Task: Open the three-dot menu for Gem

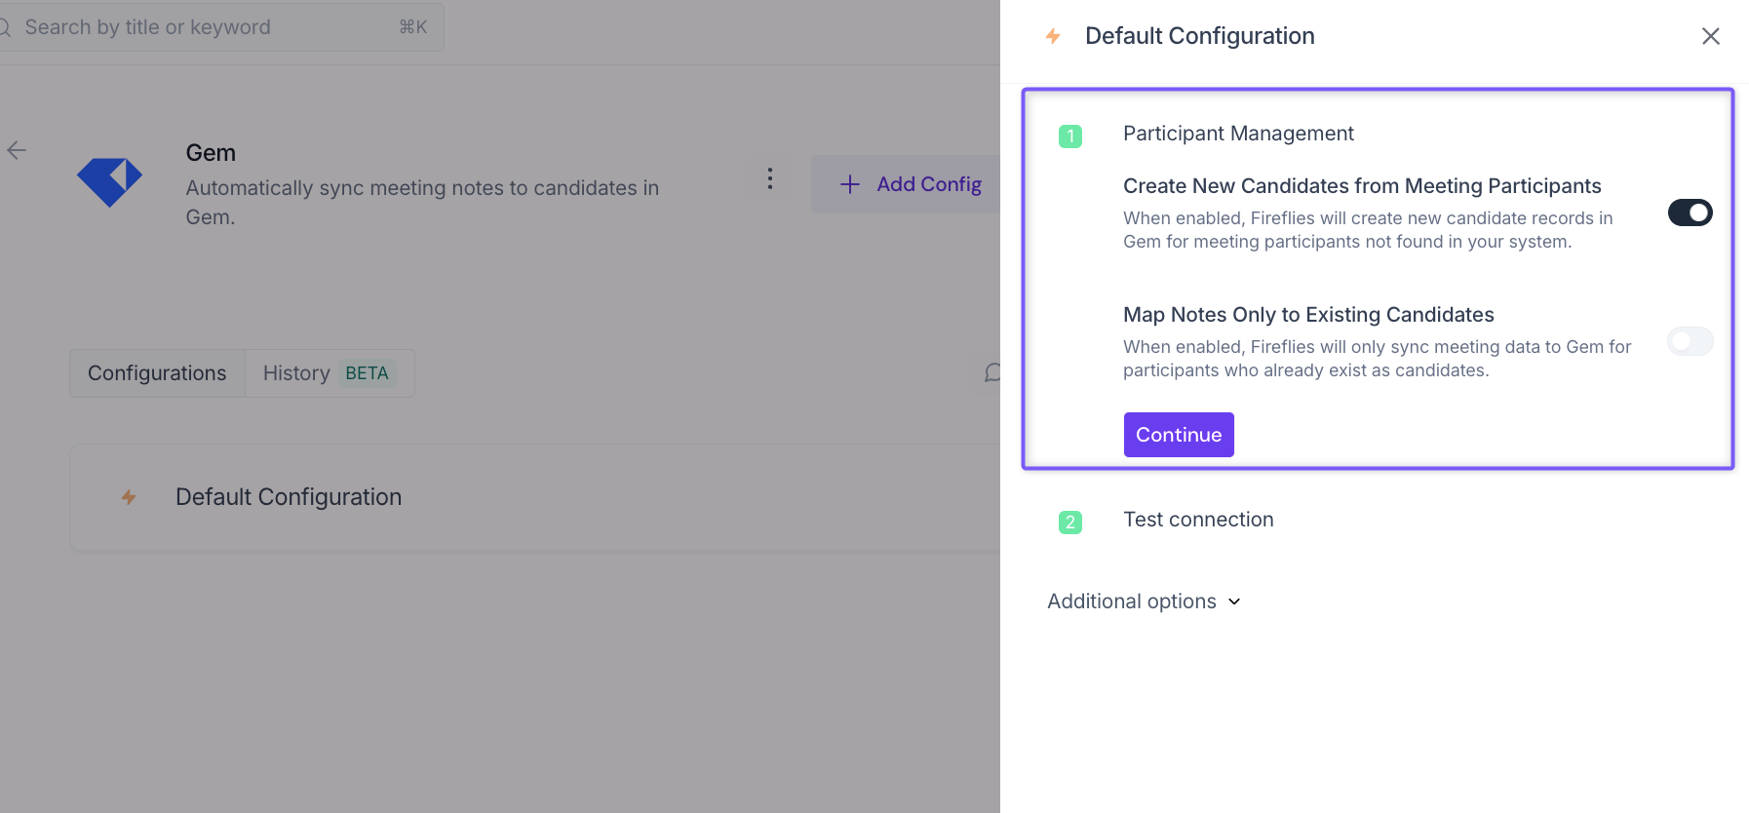Action: [x=770, y=178]
